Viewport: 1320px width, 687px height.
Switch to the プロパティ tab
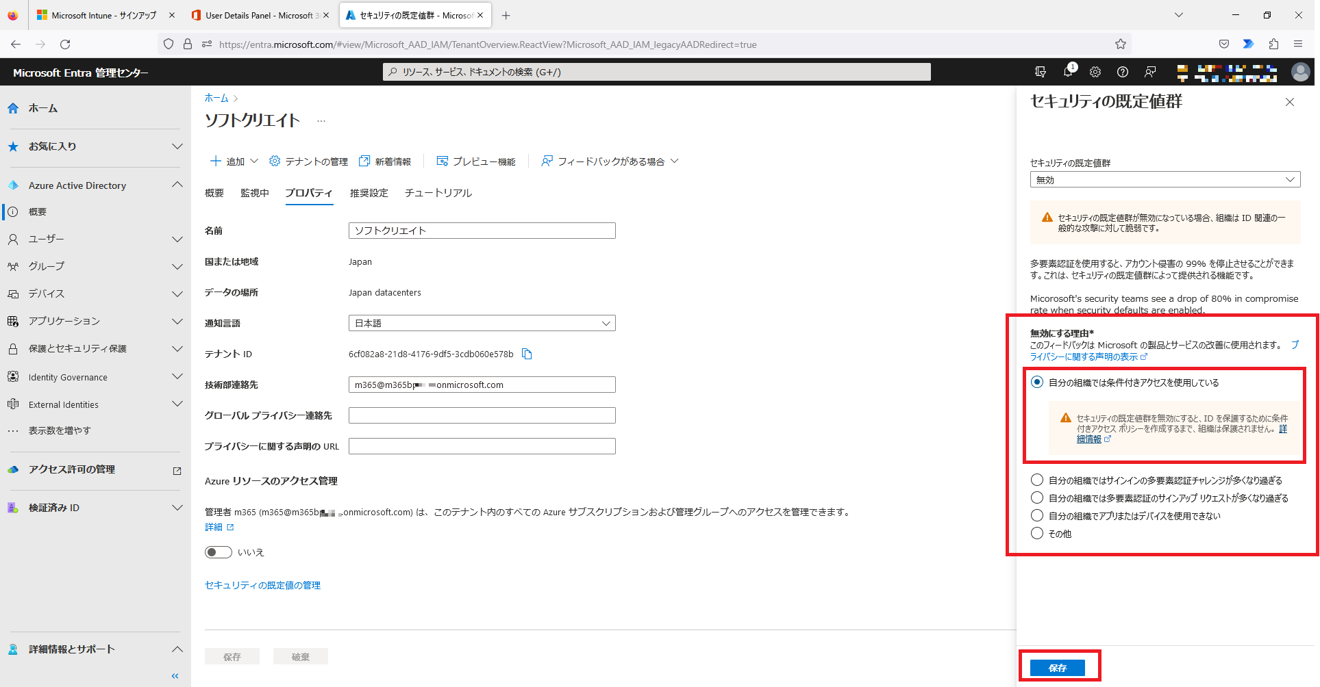coord(309,193)
